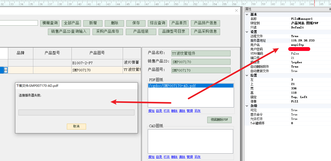
Task: Collapse the 杂项 property group
Action: click(247, 106)
